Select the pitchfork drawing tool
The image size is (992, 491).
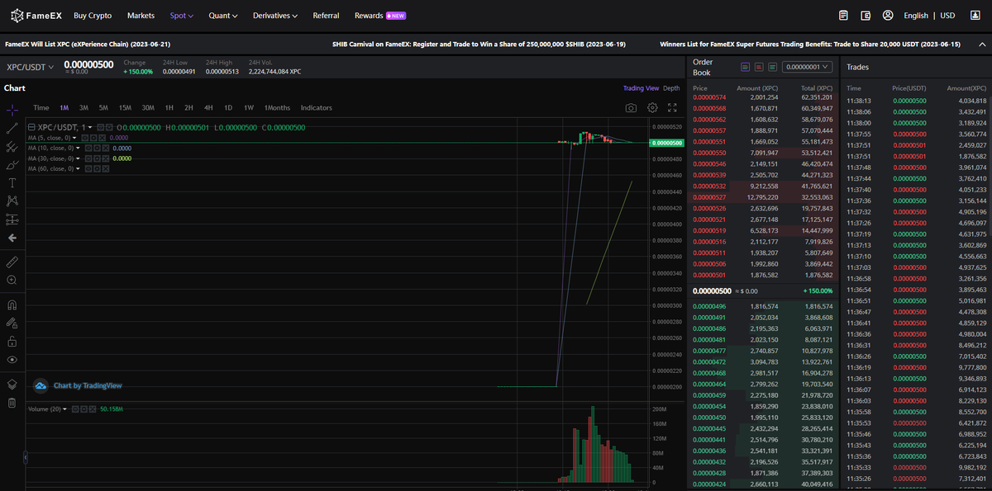pyautogui.click(x=12, y=146)
